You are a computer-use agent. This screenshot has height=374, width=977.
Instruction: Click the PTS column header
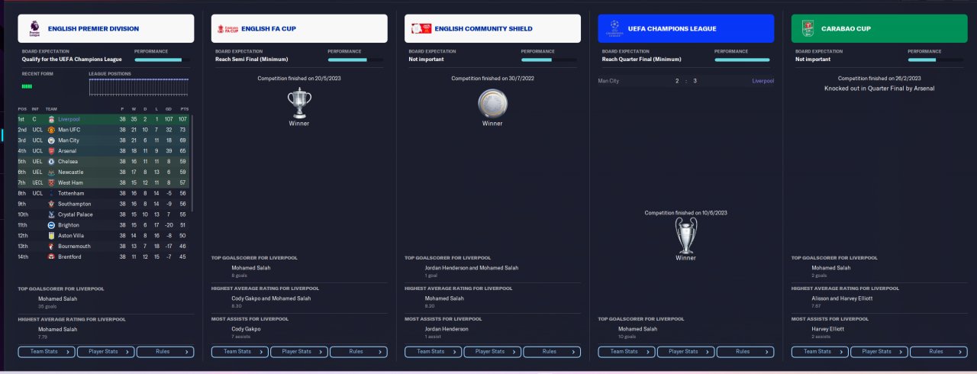pos(183,109)
